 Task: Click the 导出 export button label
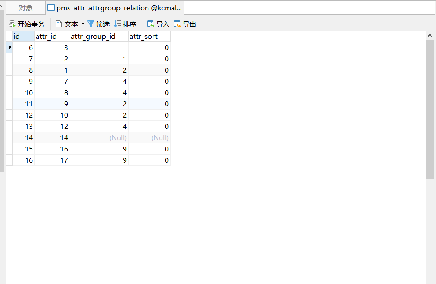click(190, 24)
